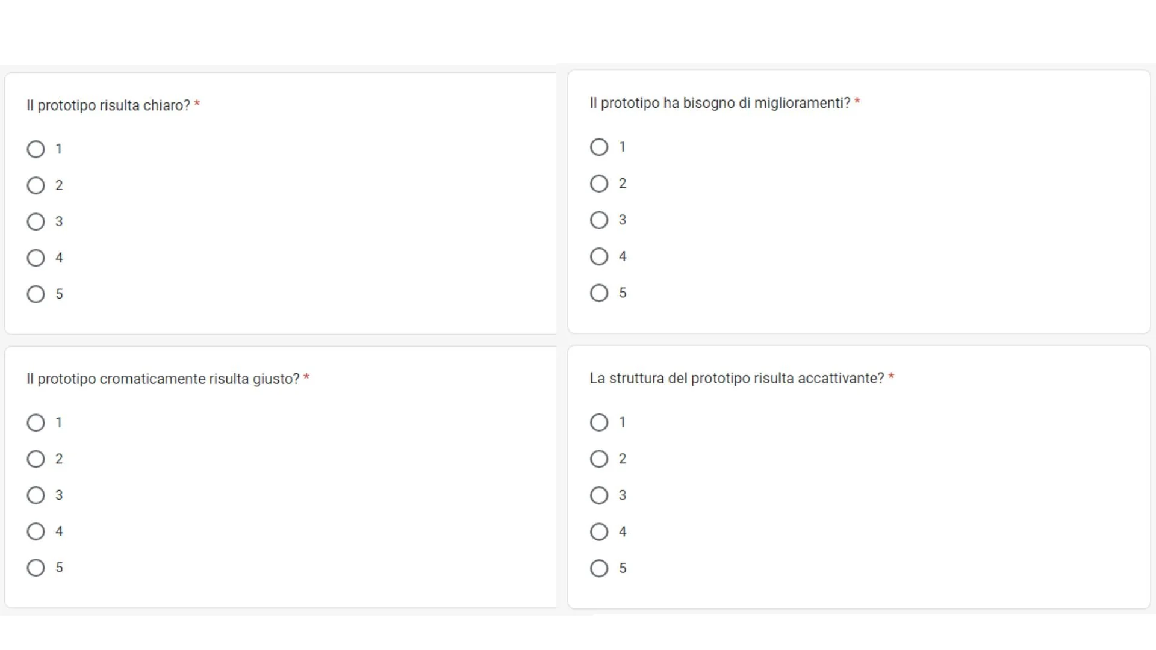
Task: Select rating 4 for 'struttura risulta accattivante'
Action: [599, 532]
